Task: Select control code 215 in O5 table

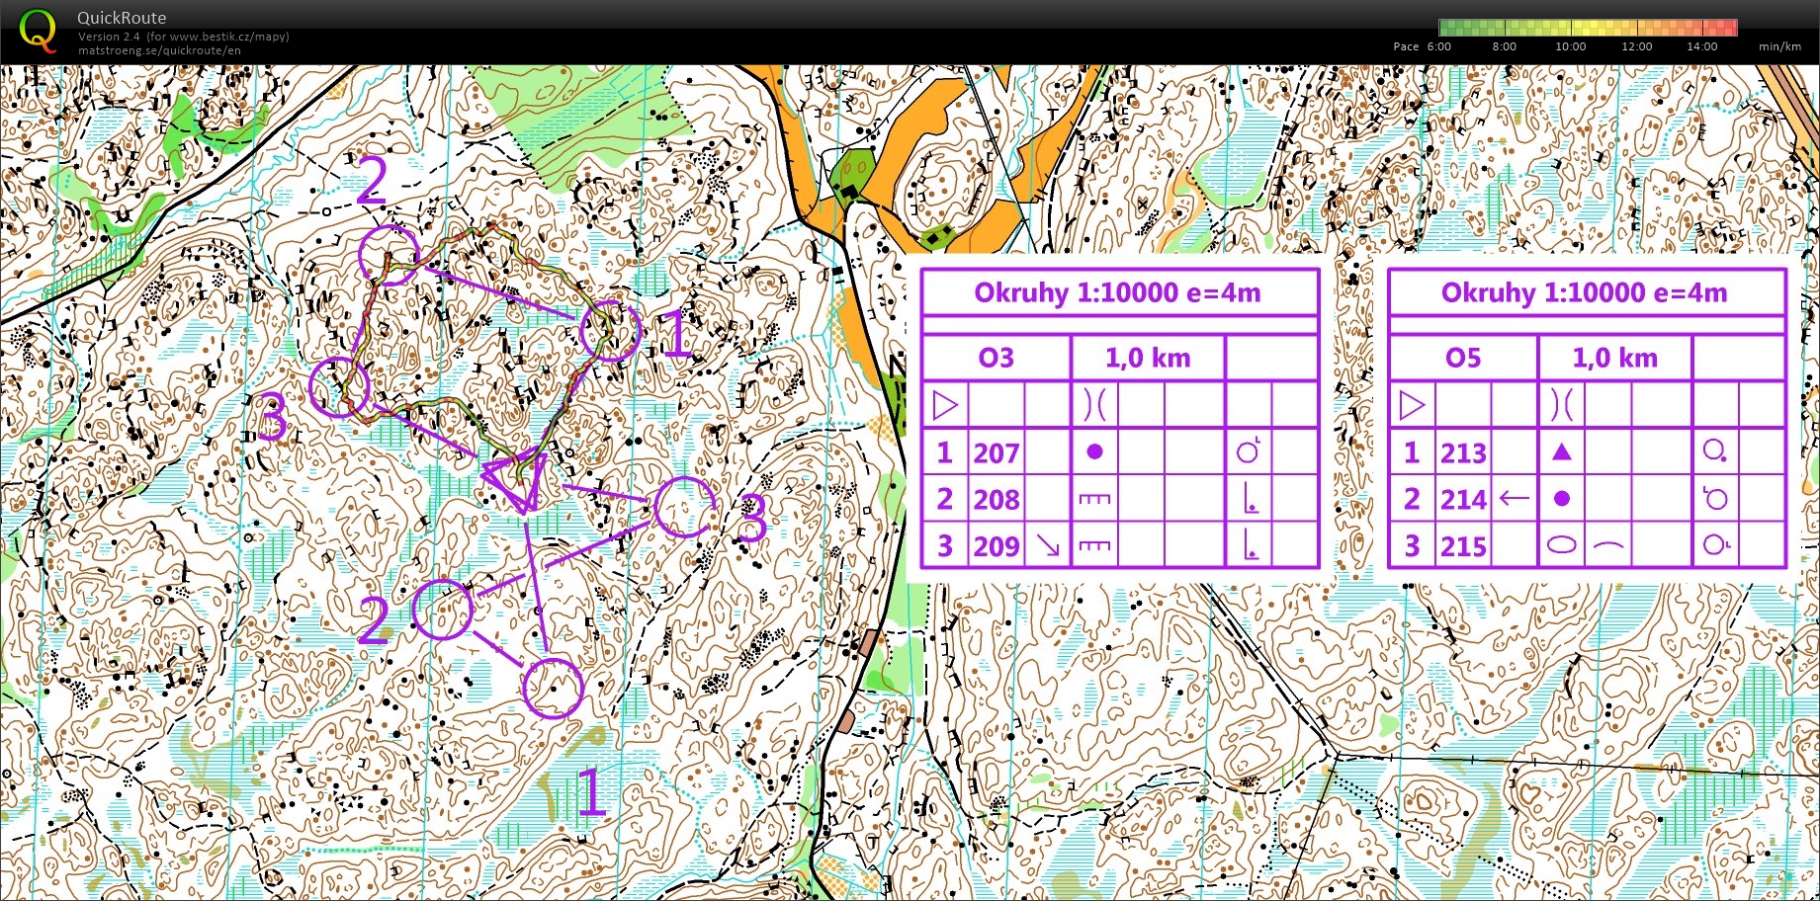Action: 1463,546
